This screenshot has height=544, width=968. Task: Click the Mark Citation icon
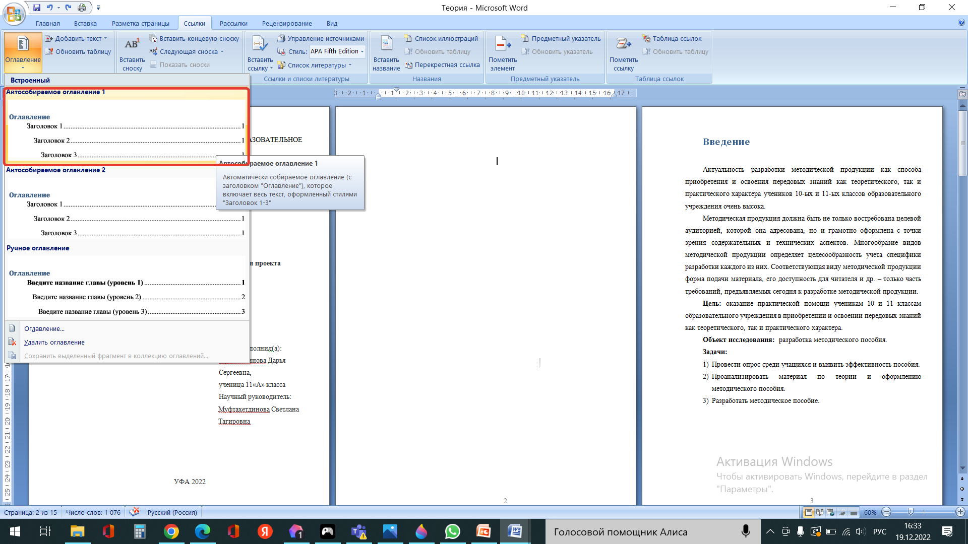coord(623,45)
